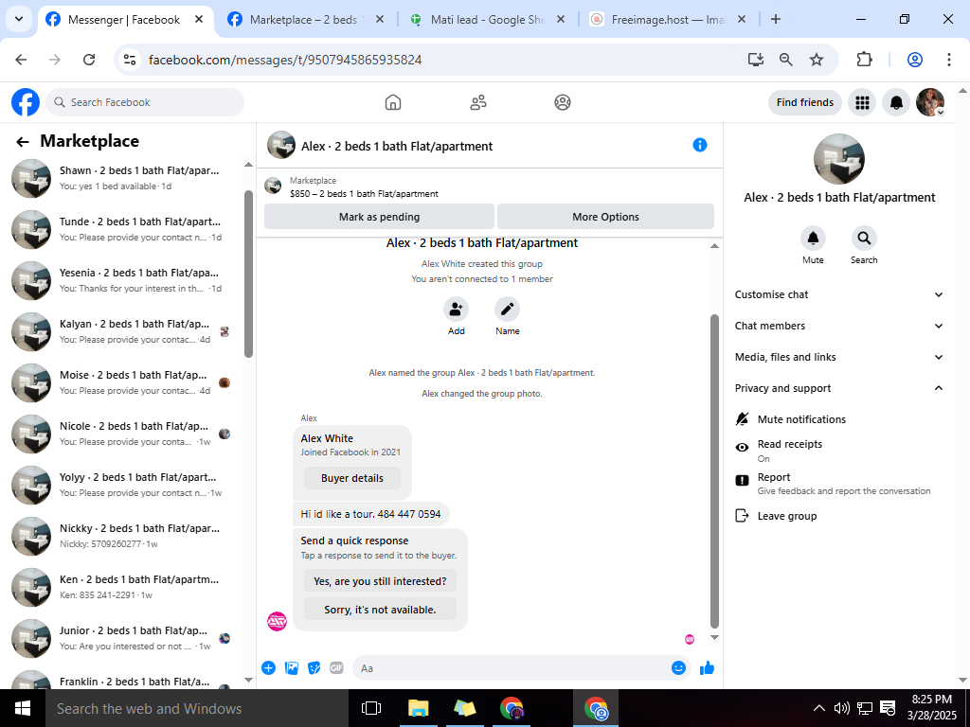The image size is (970, 727).
Task: Send a thumbs-up like
Action: coord(707,667)
